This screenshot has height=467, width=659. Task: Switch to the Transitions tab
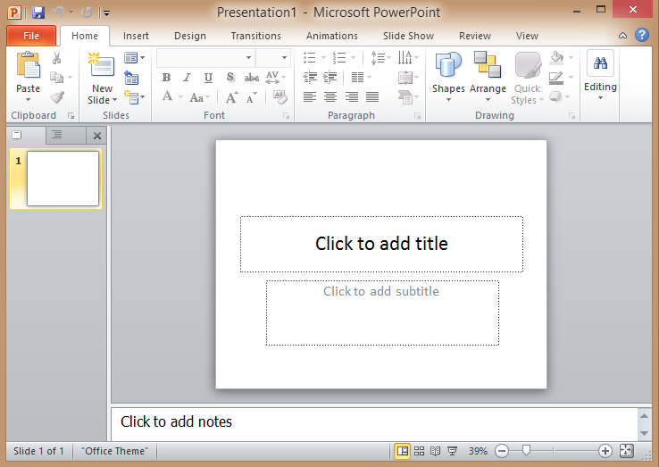click(255, 36)
